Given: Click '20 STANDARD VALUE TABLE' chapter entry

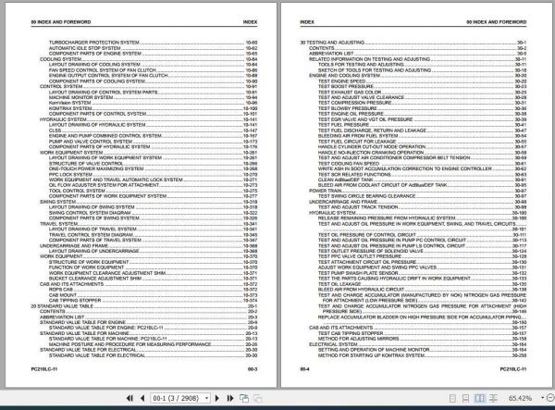Looking at the screenshot, I should tap(62, 306).
